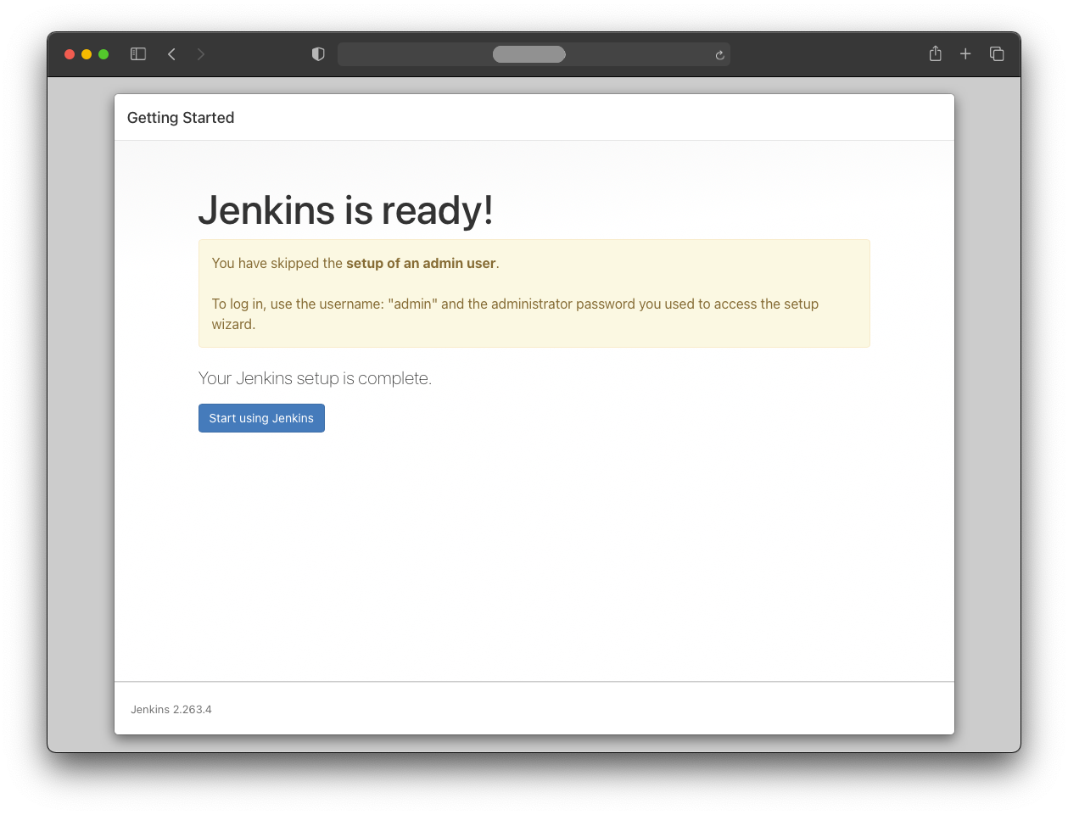Toggle the Safari sidebar panel
1068x815 pixels.
point(138,54)
